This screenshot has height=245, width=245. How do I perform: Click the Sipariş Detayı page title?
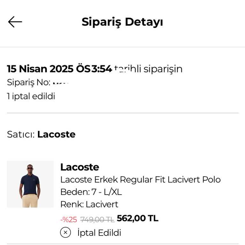tap(122, 22)
